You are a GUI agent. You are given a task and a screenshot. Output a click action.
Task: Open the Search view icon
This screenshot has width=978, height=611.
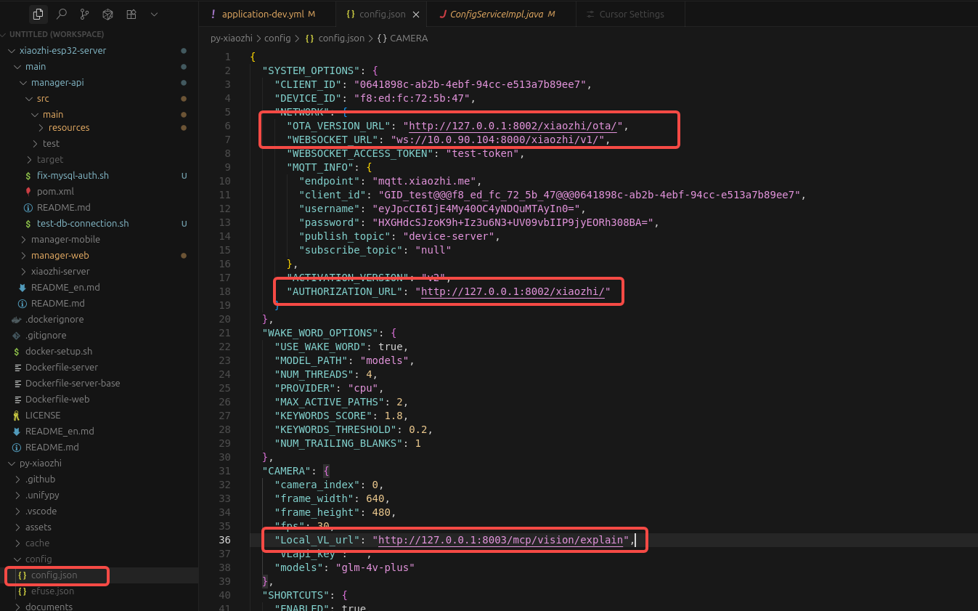tap(61, 14)
